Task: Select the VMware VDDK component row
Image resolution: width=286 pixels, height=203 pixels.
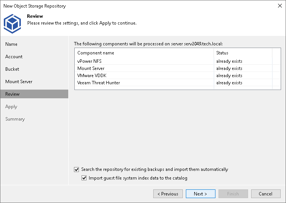Action: point(178,76)
